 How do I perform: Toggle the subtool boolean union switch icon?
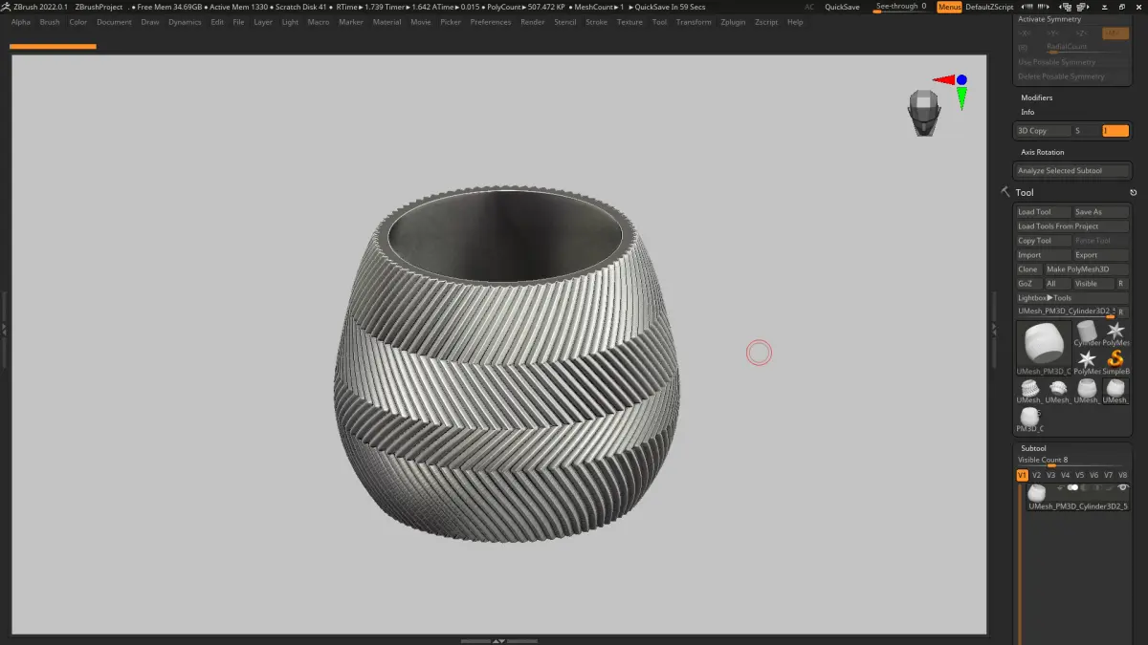point(1072,487)
